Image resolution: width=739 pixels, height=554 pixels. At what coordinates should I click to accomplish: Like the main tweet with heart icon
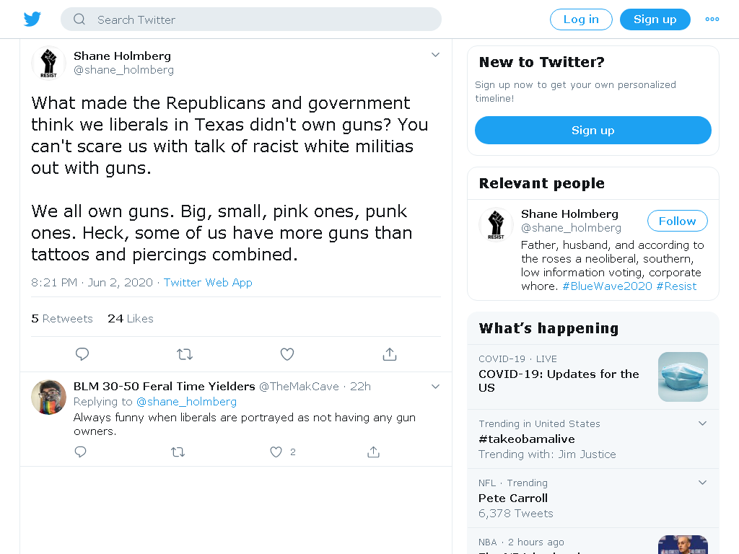[x=287, y=353]
